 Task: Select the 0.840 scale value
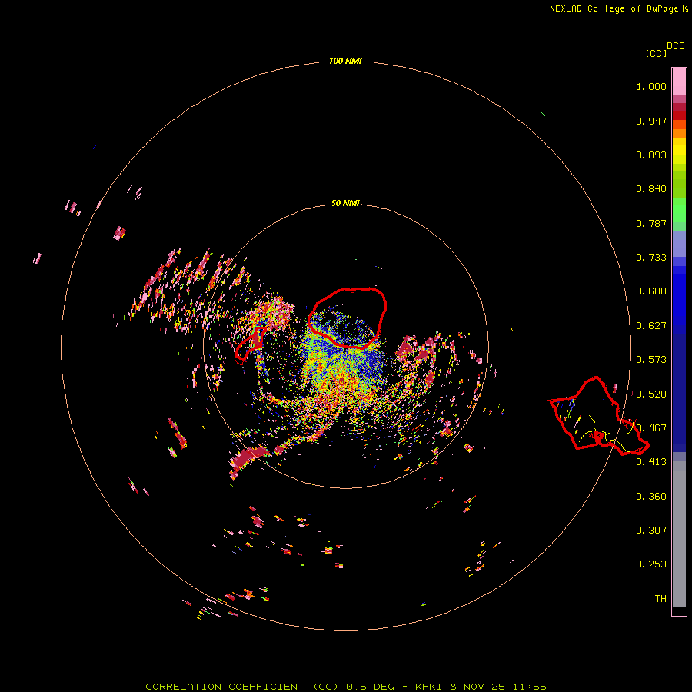651,189
